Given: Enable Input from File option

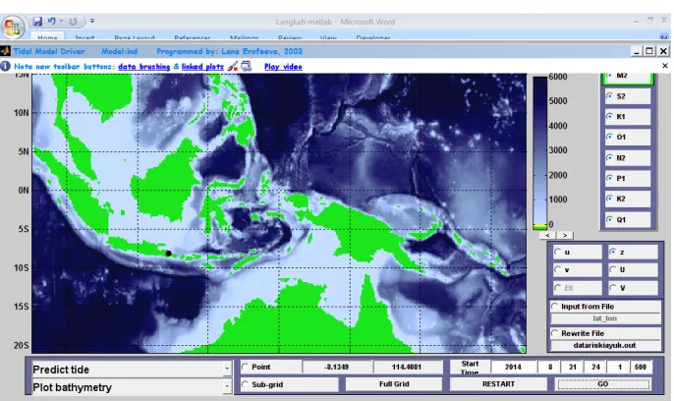Looking at the screenshot, I should point(554,306).
